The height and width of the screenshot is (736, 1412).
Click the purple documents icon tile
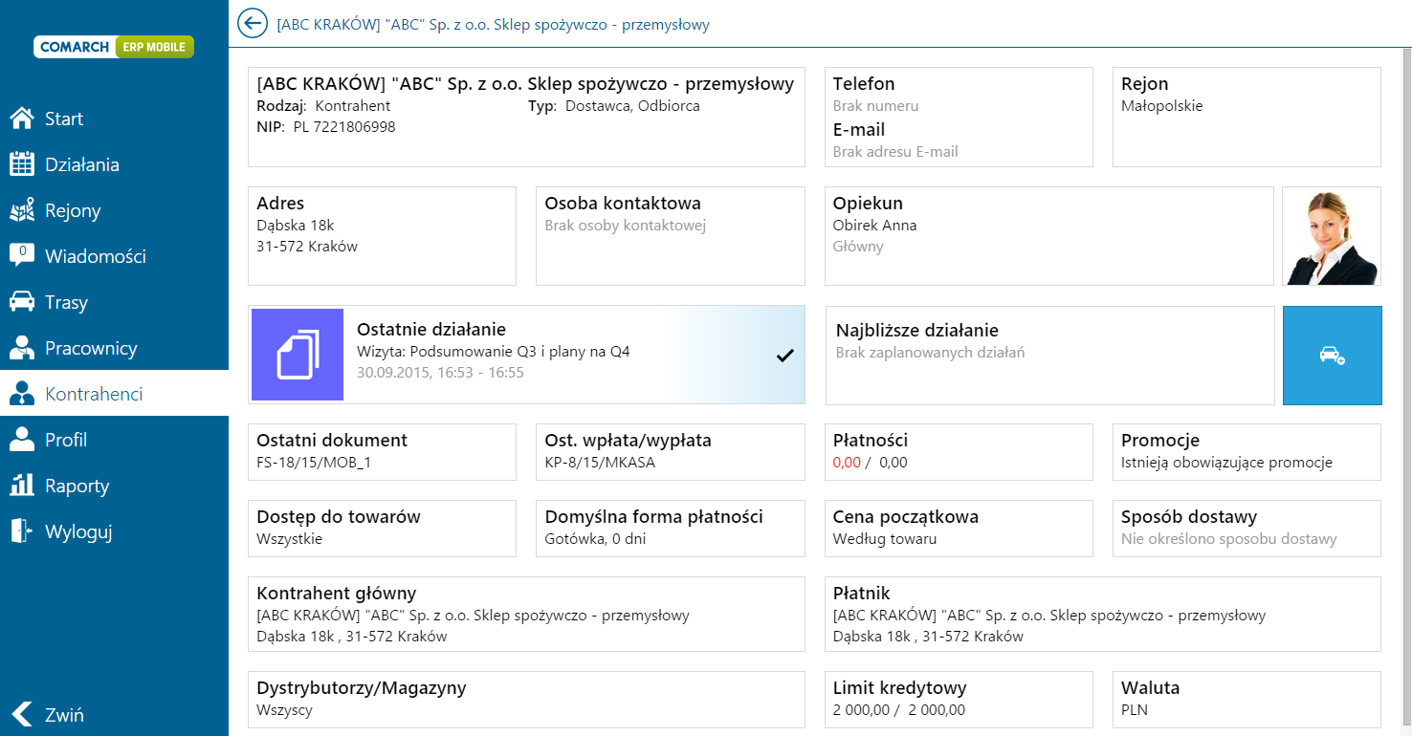(298, 355)
